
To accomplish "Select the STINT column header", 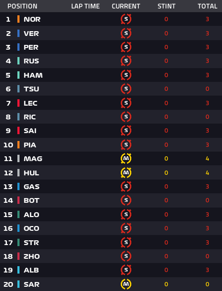I will tap(167, 6).
